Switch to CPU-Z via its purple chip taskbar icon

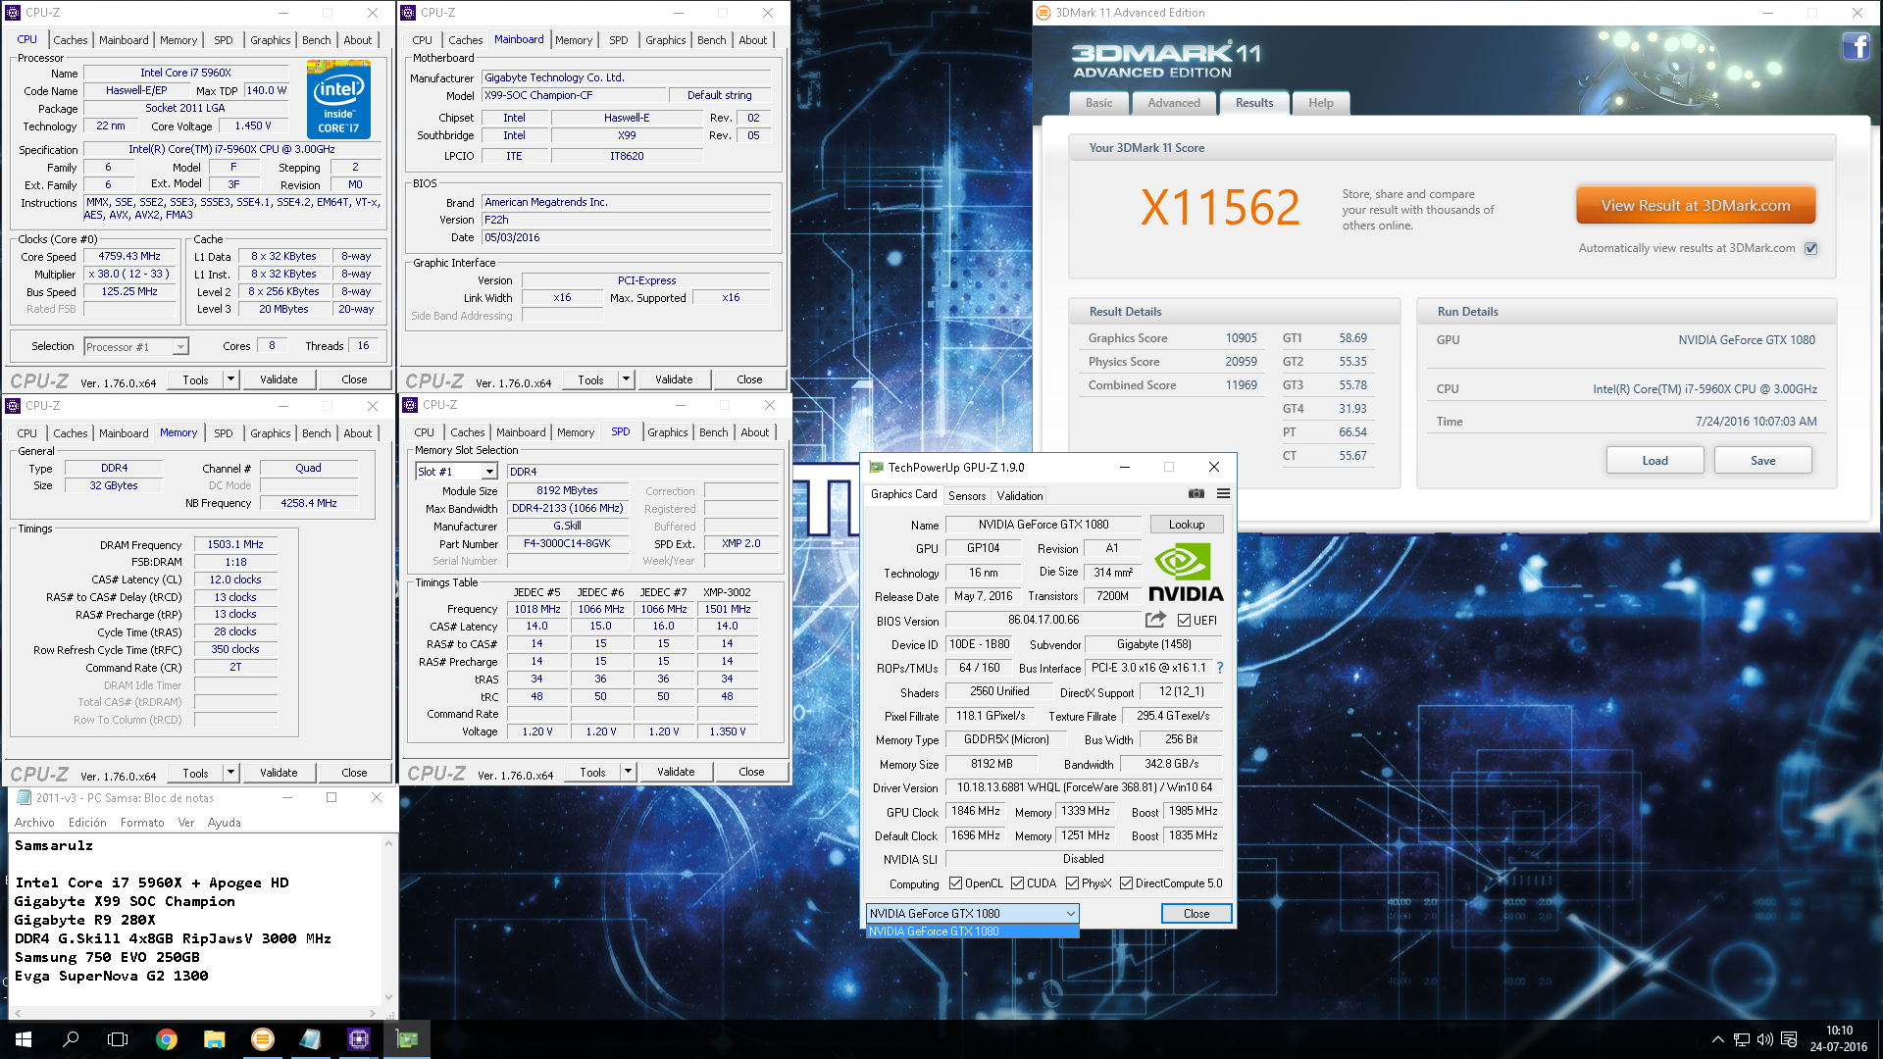(x=359, y=1039)
